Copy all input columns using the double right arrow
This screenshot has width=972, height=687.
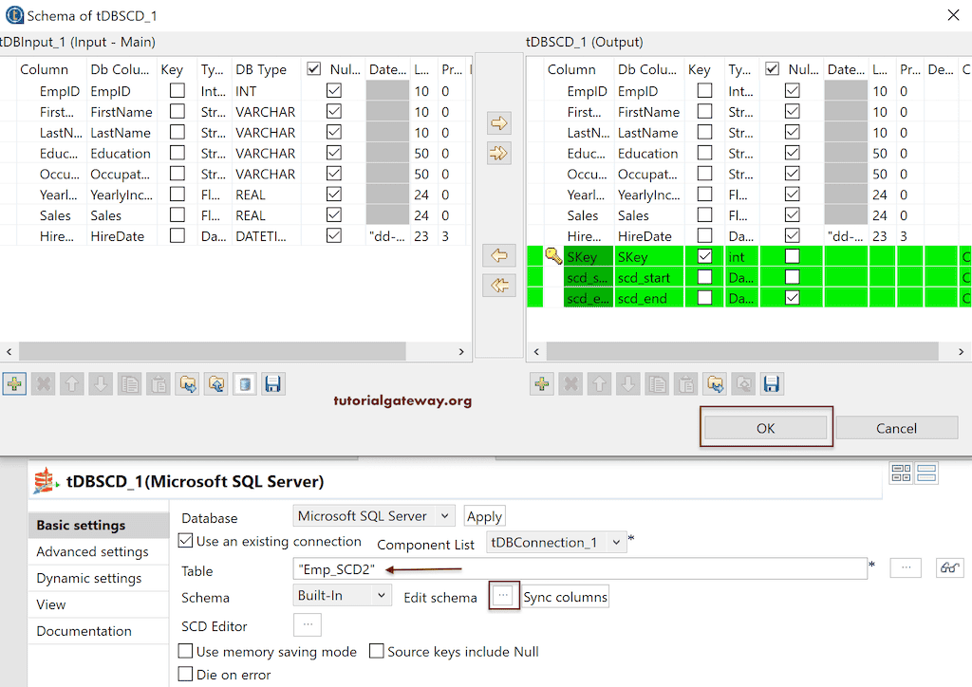point(498,153)
